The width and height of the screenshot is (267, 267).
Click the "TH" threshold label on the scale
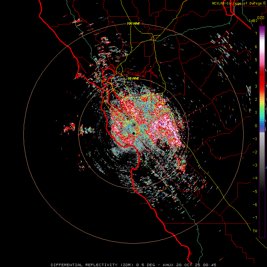[x=255, y=231]
